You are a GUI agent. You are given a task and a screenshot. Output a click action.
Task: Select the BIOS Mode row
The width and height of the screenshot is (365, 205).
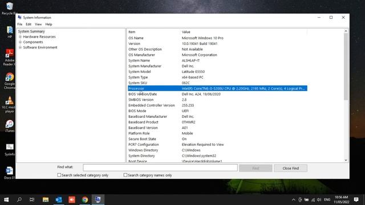217,111
